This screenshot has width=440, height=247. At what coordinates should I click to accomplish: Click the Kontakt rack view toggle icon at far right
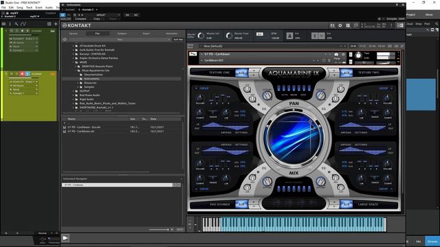[x=400, y=25]
